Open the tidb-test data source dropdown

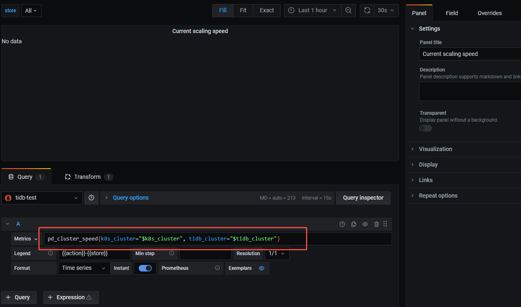pos(42,198)
